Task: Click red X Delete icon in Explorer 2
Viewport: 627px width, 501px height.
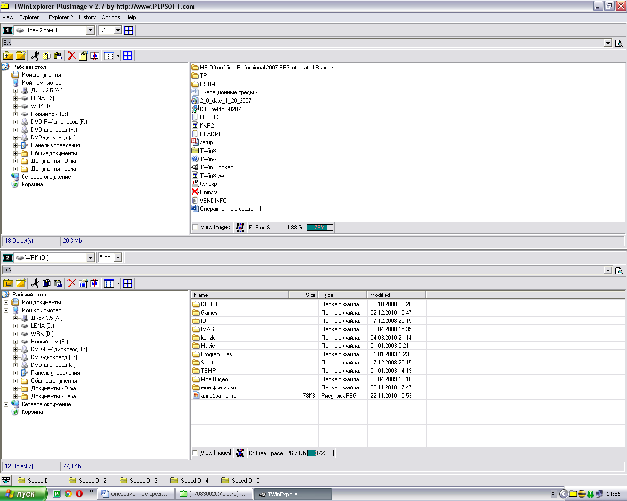Action: click(72, 283)
